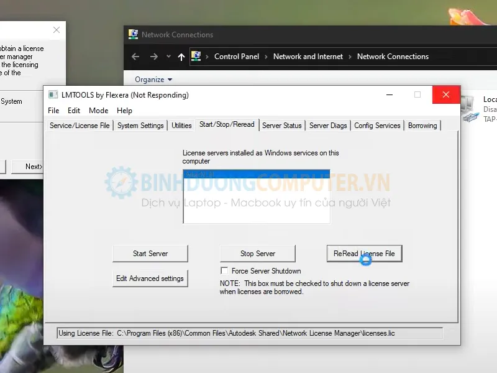This screenshot has height=373, width=497.
Task: Switch to the Server Status tab
Action: 282,126
